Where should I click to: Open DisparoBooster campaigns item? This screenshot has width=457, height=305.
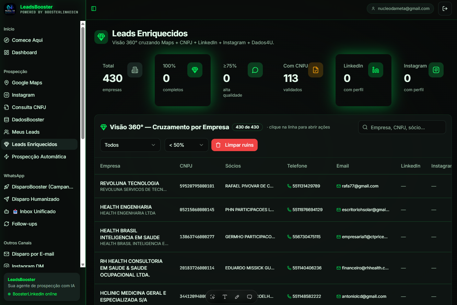click(x=39, y=187)
